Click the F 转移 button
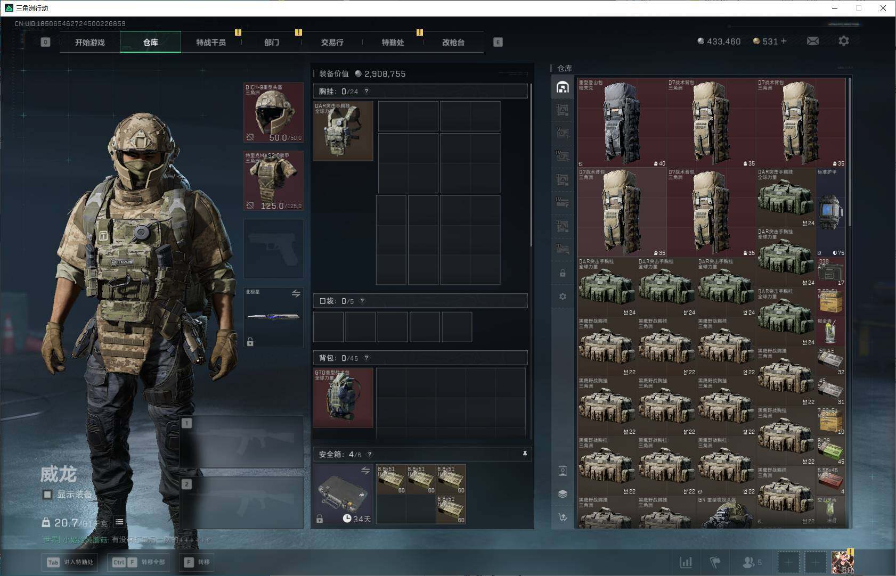 point(197,562)
